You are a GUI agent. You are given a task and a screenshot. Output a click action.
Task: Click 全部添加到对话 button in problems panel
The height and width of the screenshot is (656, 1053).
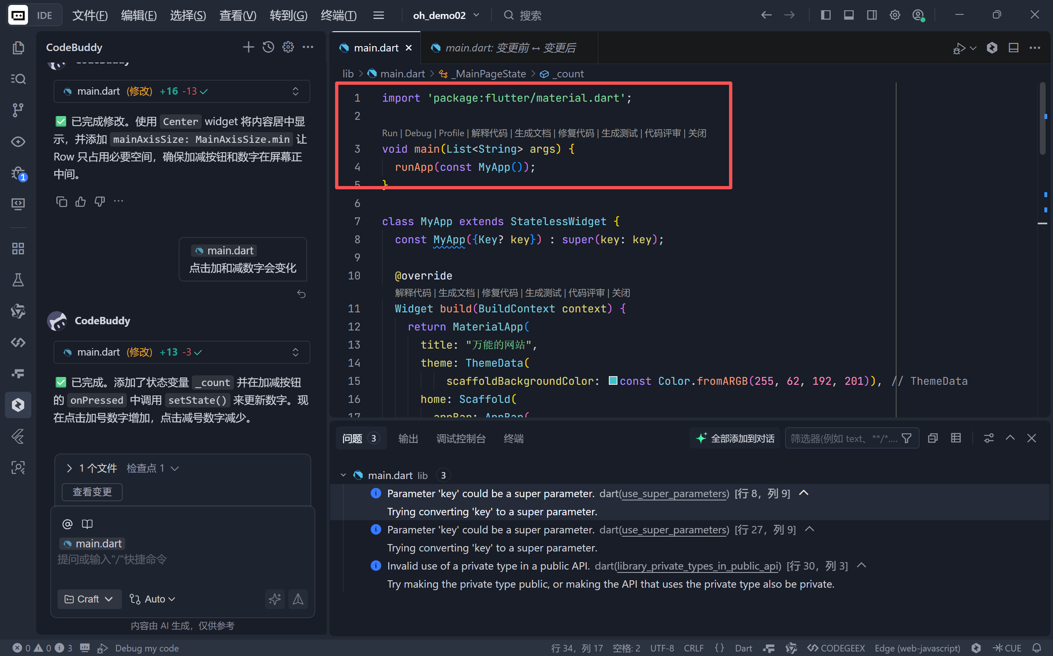[x=735, y=439]
